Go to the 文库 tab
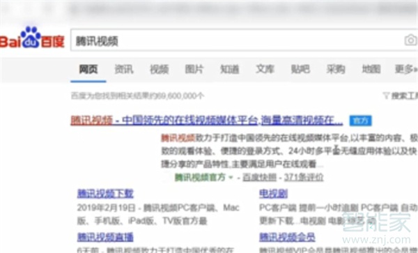The width and height of the screenshot is (418, 253). [x=265, y=69]
